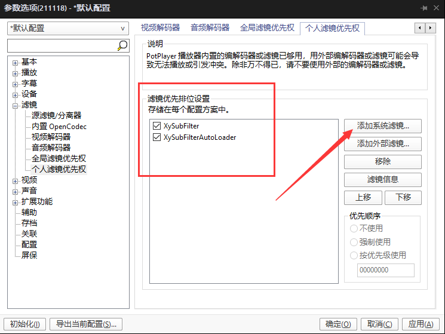Select the 不使用 radio option
The height and width of the screenshot is (334, 445).
pyautogui.click(x=354, y=228)
